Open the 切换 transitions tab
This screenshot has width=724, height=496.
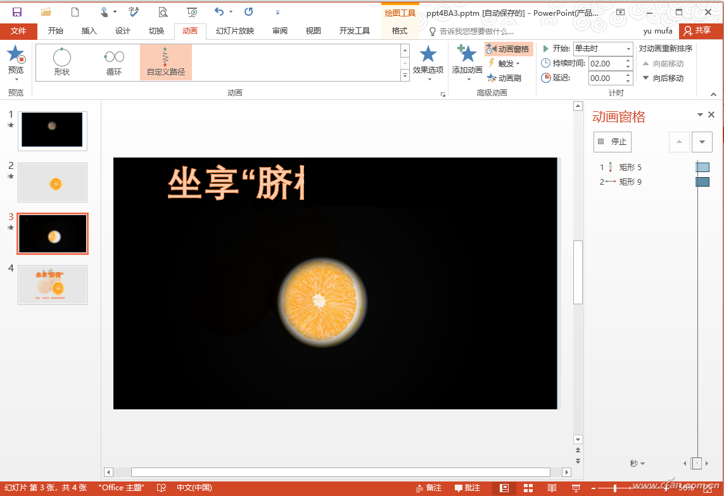coord(156,31)
